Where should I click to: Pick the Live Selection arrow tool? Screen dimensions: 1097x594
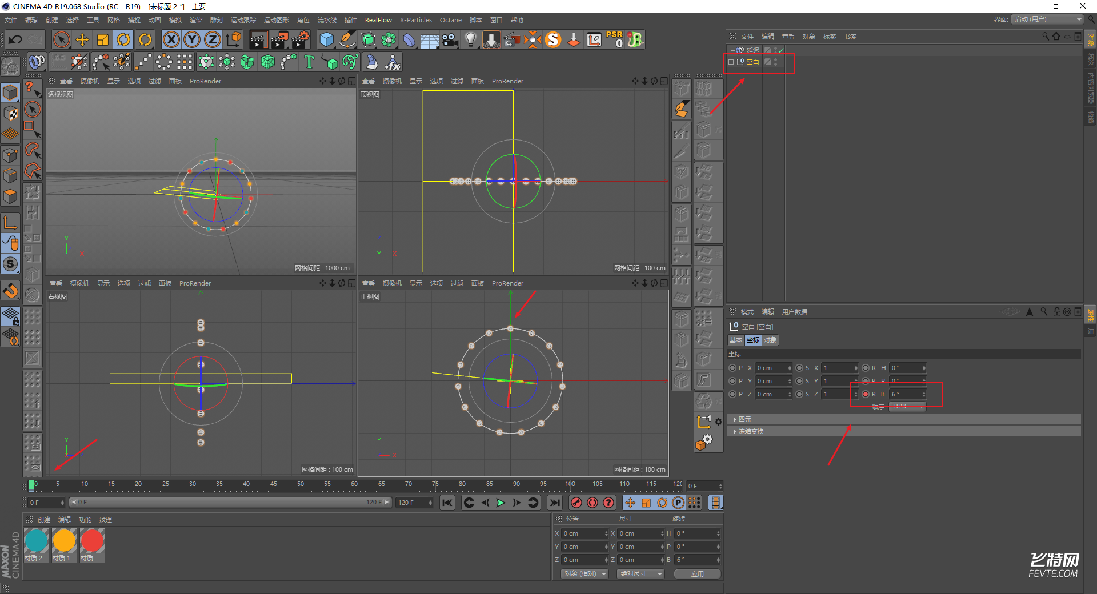coord(62,39)
